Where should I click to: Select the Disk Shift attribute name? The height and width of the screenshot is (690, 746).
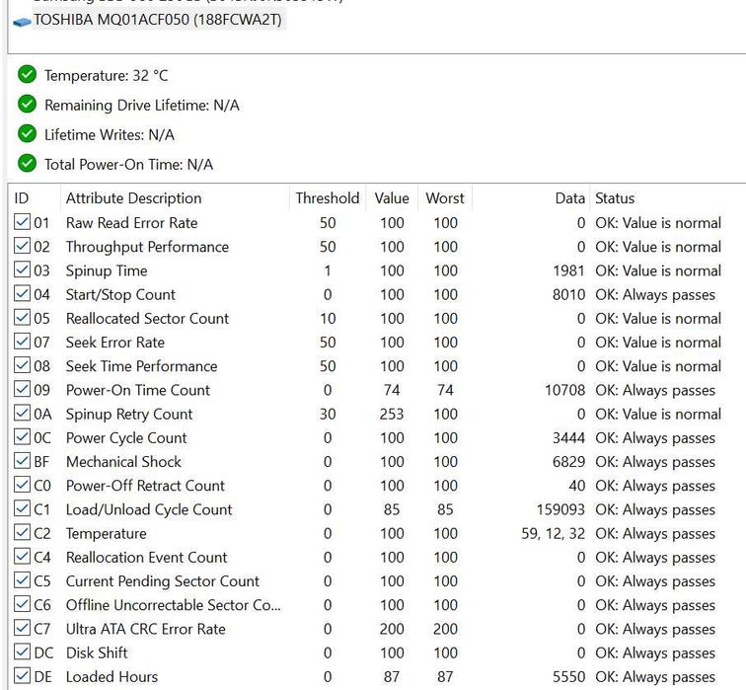(x=97, y=652)
